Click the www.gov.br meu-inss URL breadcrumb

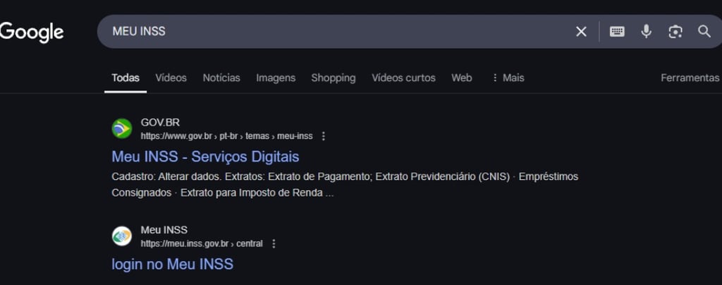click(226, 136)
